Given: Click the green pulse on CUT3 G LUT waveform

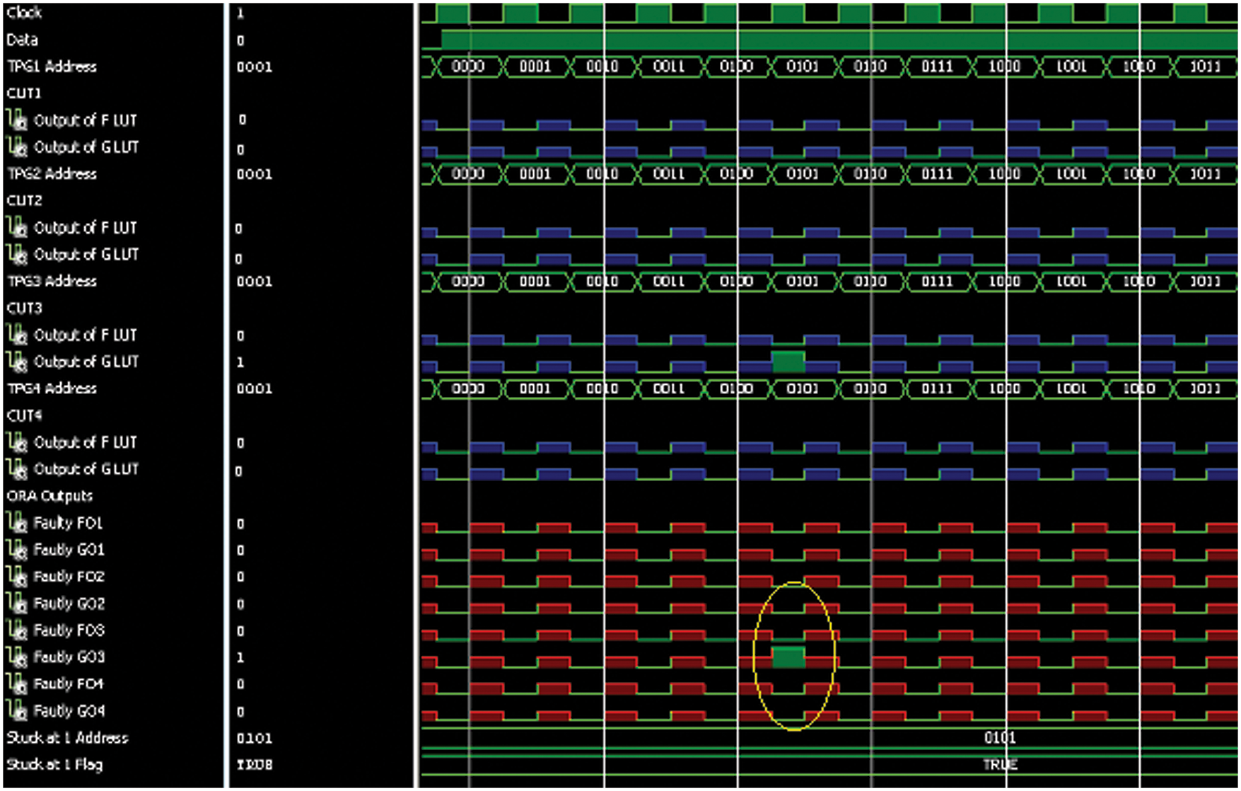Looking at the screenshot, I should click(x=788, y=362).
